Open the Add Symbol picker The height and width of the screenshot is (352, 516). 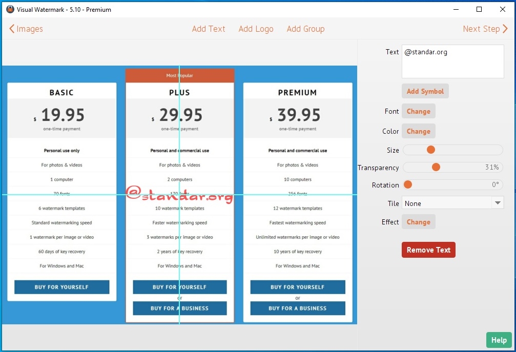click(425, 91)
